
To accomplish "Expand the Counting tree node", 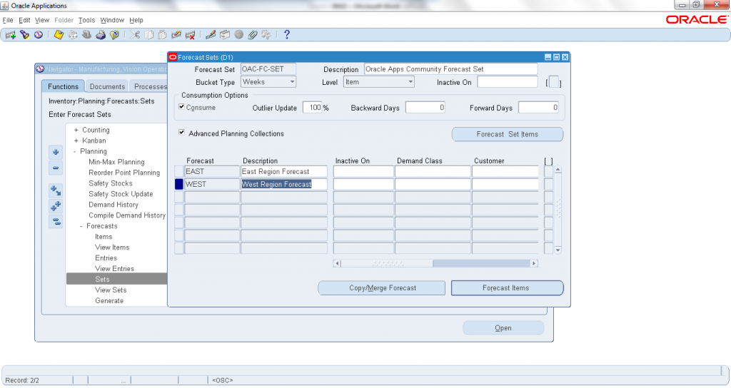I will pyautogui.click(x=76, y=130).
